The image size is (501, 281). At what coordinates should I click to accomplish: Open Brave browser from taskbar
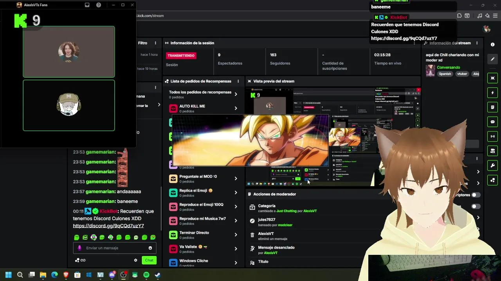(x=66, y=275)
